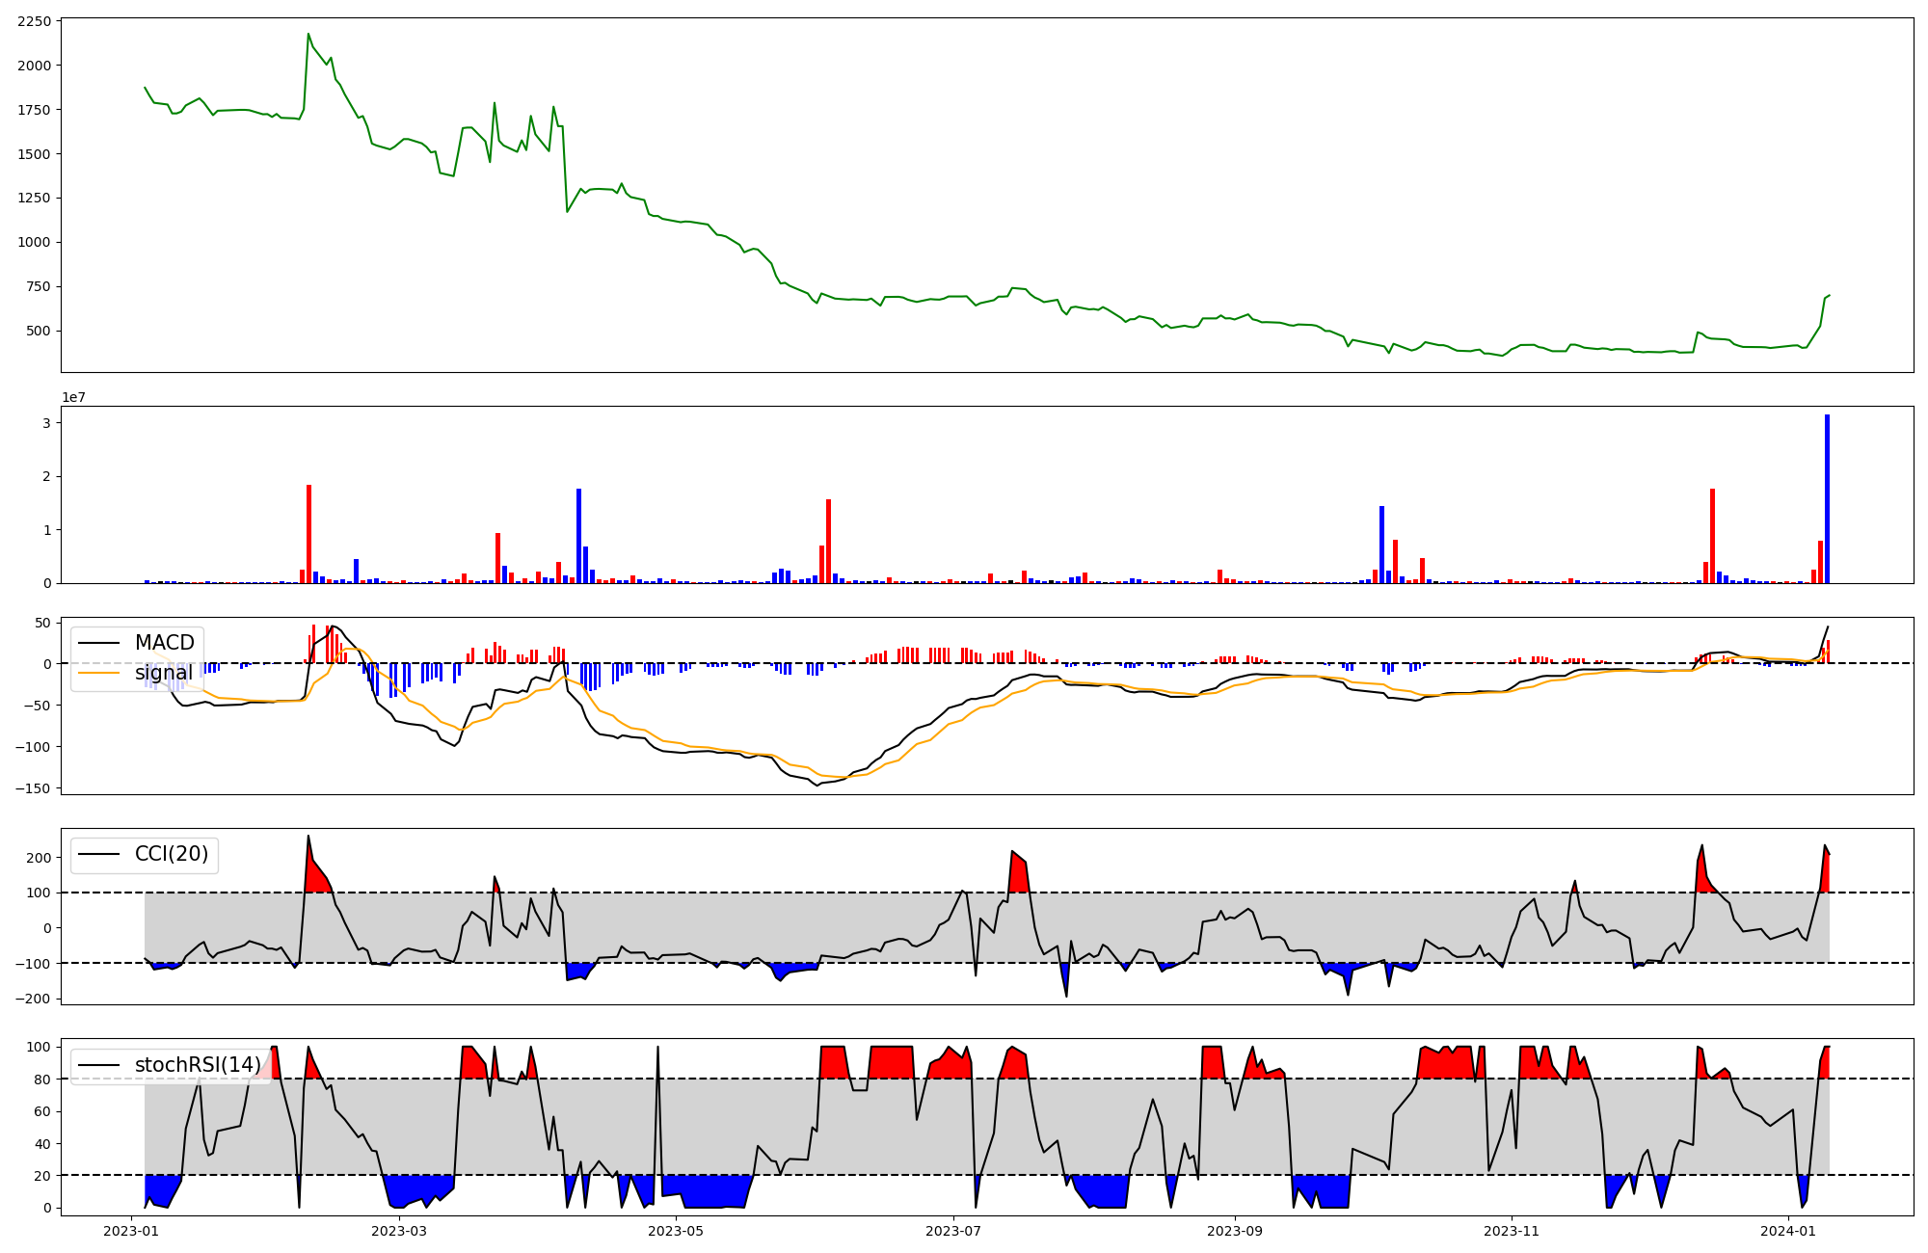Click the 2023-03 date tick label

coord(398,1231)
